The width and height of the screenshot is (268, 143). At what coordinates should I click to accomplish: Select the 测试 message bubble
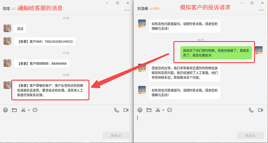point(20,29)
